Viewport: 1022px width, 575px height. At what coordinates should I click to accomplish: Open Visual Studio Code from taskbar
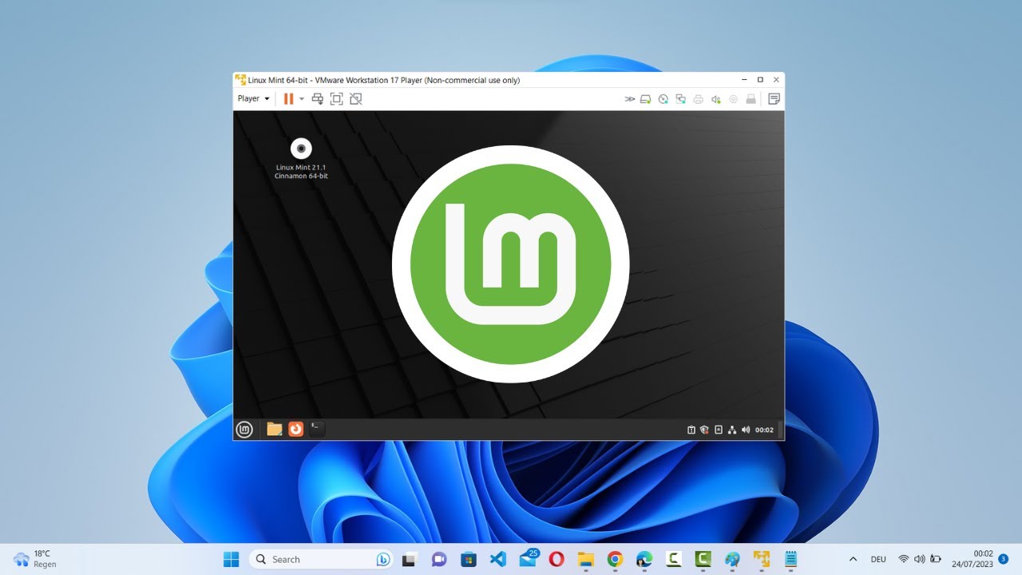[498, 559]
